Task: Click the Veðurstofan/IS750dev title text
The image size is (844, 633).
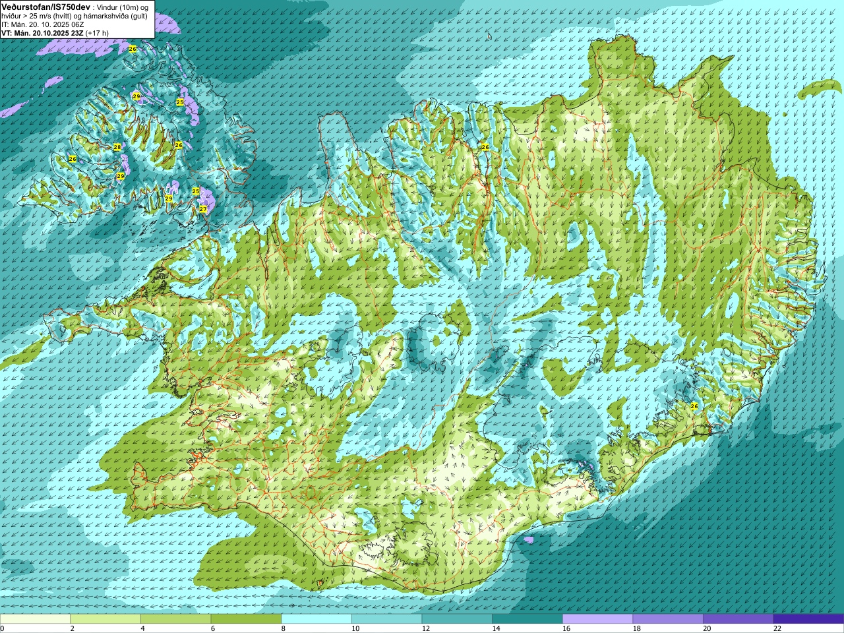Action: tap(45, 6)
